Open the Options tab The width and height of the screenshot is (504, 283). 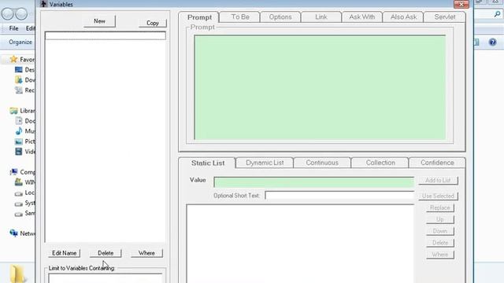280,17
